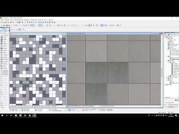179x134 pixels.
Task: Click the Open file icon in toolbar
Action: [4, 25]
